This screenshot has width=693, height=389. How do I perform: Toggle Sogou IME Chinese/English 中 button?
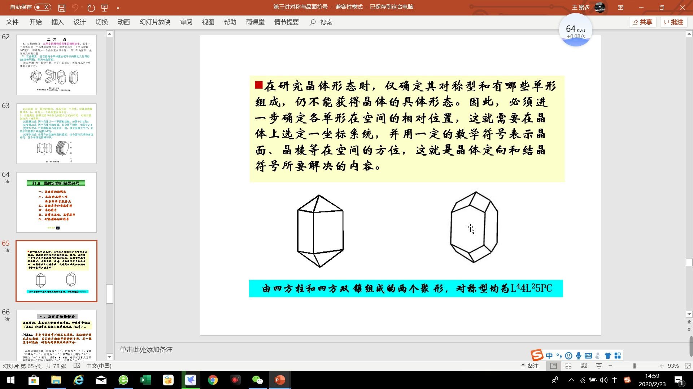[x=549, y=356]
